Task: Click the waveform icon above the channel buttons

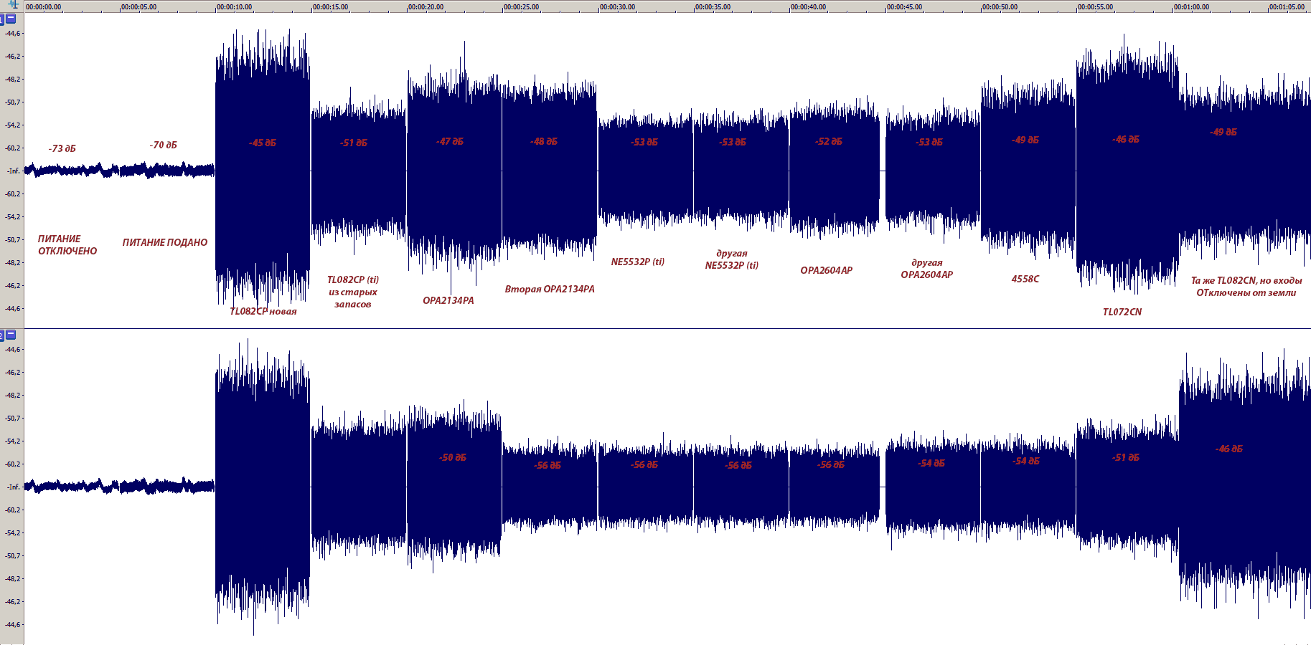Action: point(13,4)
